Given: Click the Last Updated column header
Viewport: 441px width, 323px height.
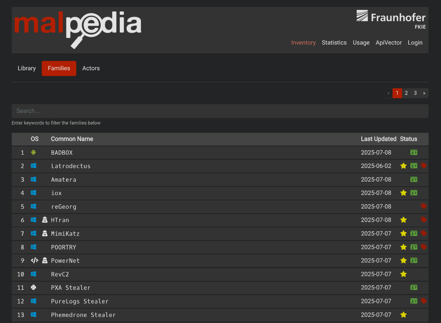Looking at the screenshot, I should tap(378, 139).
